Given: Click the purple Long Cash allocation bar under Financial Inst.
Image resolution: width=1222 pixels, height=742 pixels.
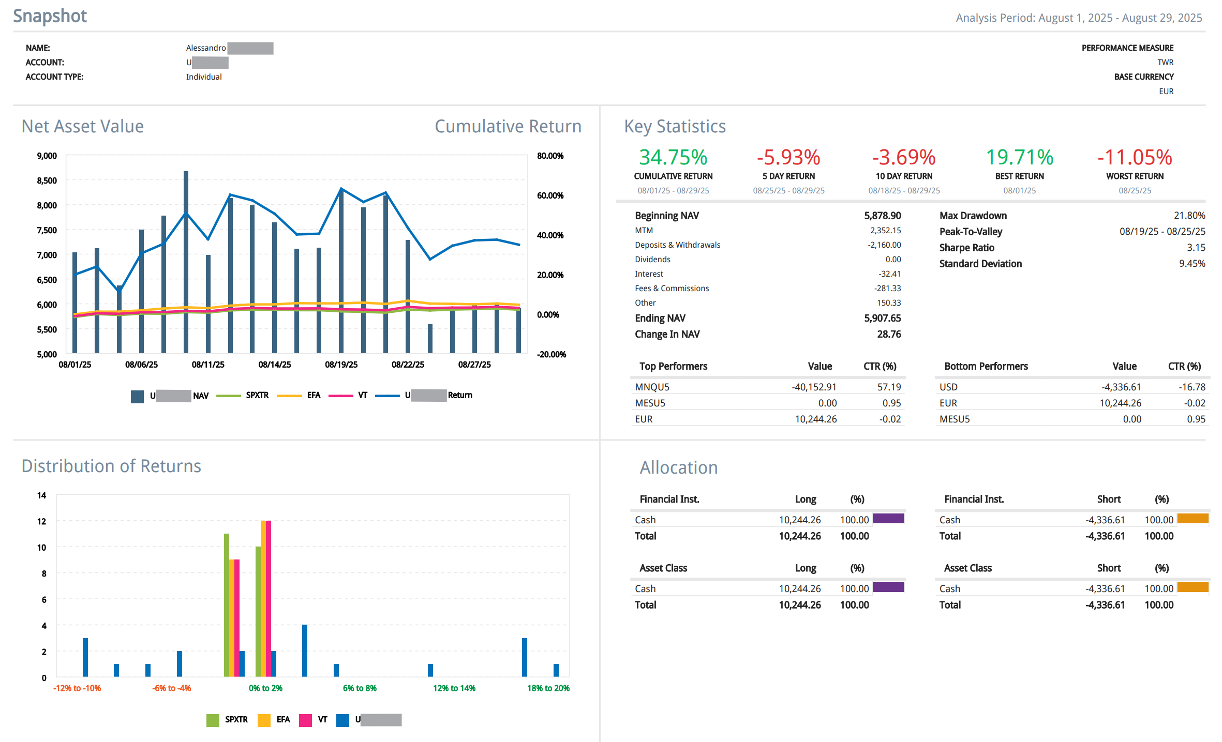Looking at the screenshot, I should (x=888, y=519).
